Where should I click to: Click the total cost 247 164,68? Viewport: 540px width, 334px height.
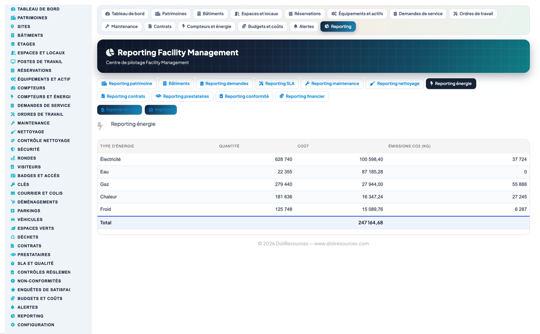(371, 223)
